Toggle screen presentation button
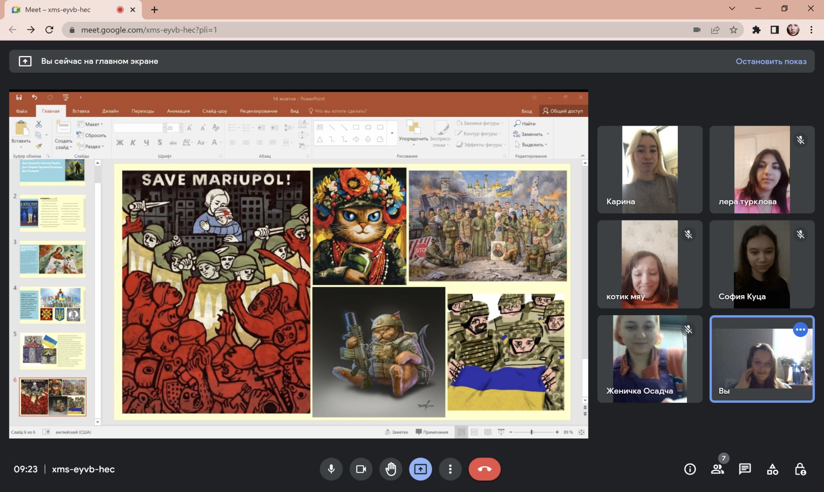 click(x=421, y=469)
